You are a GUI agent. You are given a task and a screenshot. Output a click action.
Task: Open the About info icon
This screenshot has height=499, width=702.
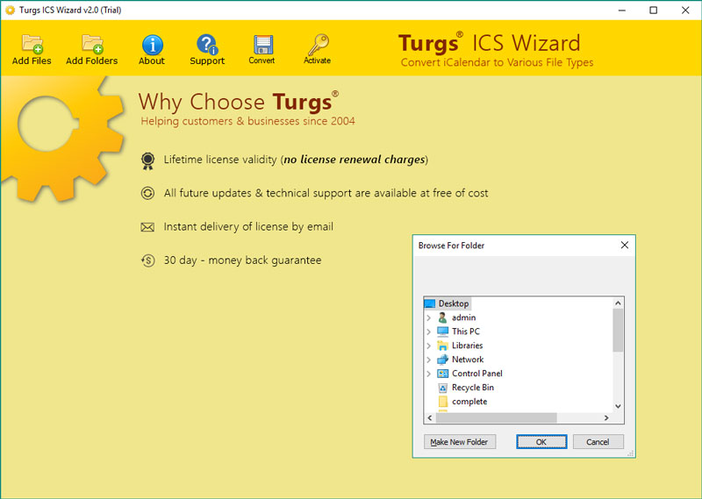click(152, 45)
